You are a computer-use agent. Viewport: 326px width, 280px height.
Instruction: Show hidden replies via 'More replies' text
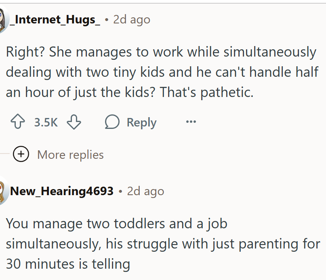[70, 154]
